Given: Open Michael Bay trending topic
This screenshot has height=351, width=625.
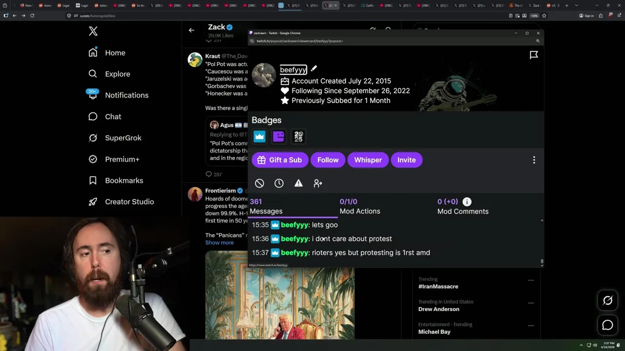Looking at the screenshot, I should tap(434, 332).
